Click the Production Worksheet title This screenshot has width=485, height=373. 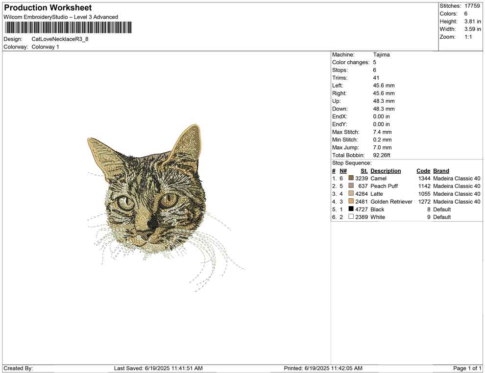click(48, 8)
